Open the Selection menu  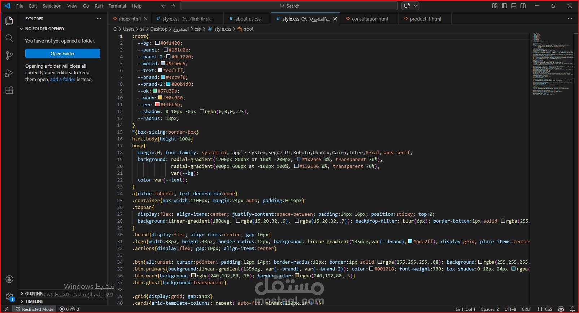click(x=52, y=6)
